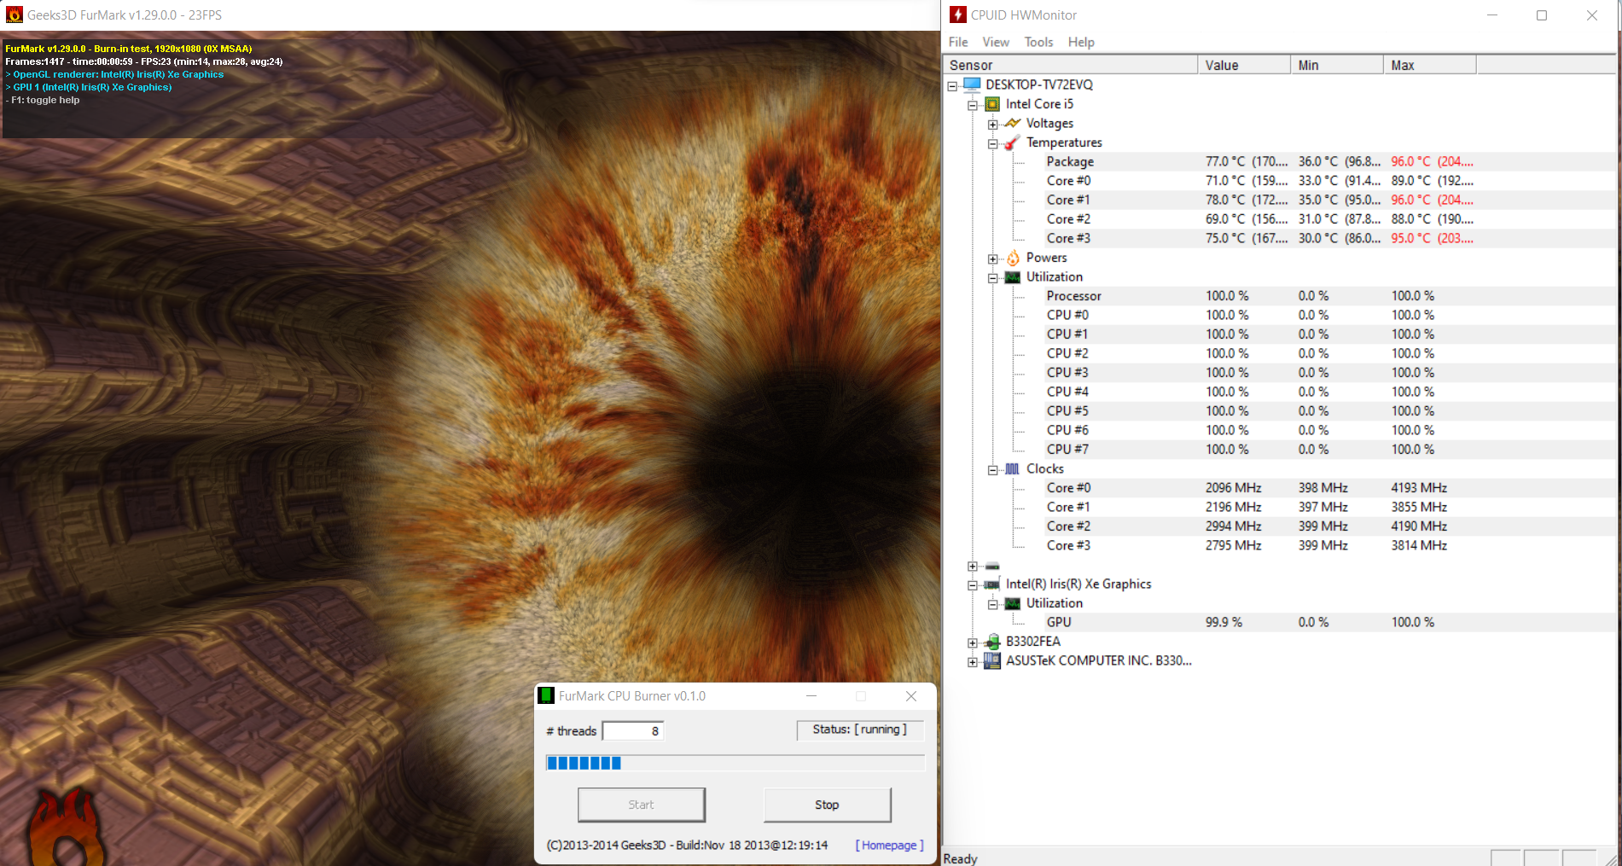Collapse the CPU Utilization node

(x=993, y=278)
